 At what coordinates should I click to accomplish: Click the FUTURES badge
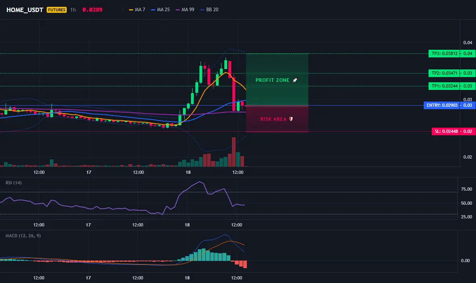click(56, 10)
